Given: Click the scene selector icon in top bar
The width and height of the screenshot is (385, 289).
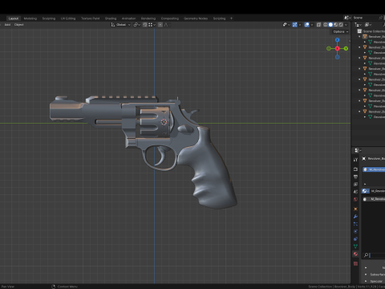Looking at the screenshot, I should click(x=347, y=18).
